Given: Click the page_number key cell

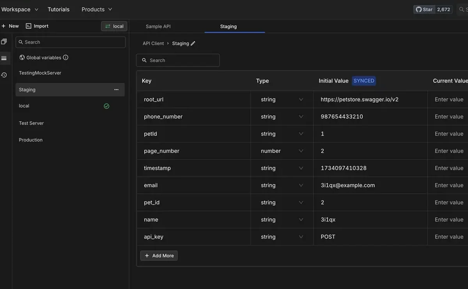Looking at the screenshot, I should point(193,151).
